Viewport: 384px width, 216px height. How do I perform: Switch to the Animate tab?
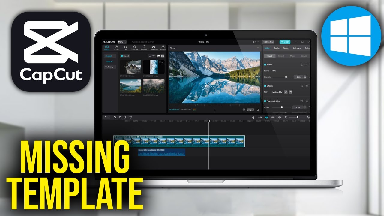tap(297, 48)
